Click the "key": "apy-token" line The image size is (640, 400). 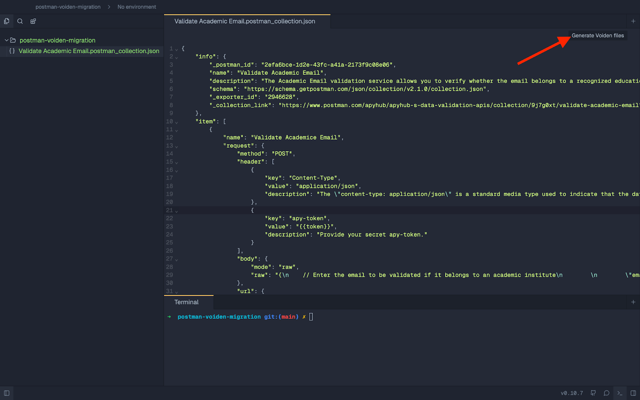pyautogui.click(x=297, y=218)
